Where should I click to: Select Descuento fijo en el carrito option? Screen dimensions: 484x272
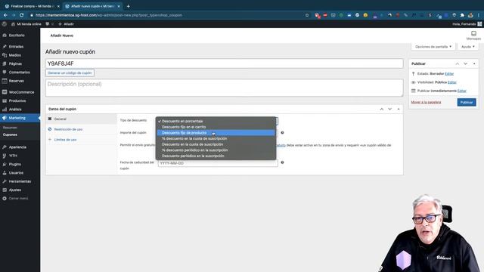(x=216, y=127)
